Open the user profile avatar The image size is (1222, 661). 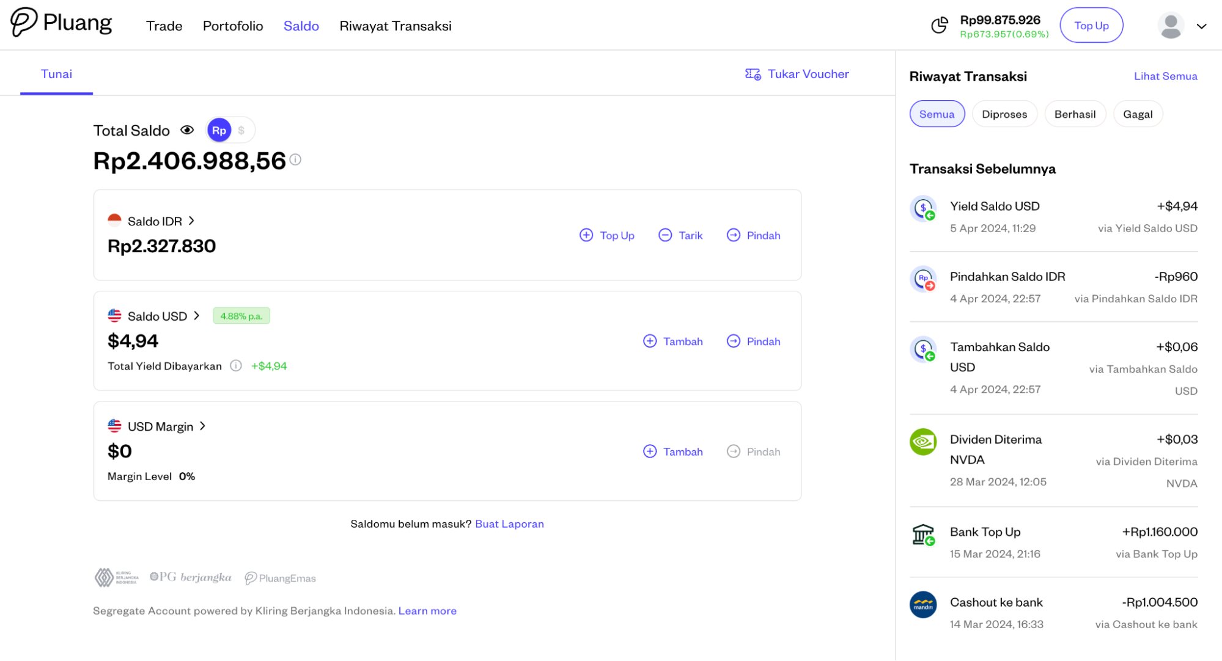click(x=1171, y=26)
